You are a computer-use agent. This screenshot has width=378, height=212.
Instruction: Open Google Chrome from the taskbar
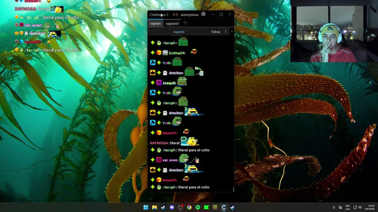pos(189,207)
